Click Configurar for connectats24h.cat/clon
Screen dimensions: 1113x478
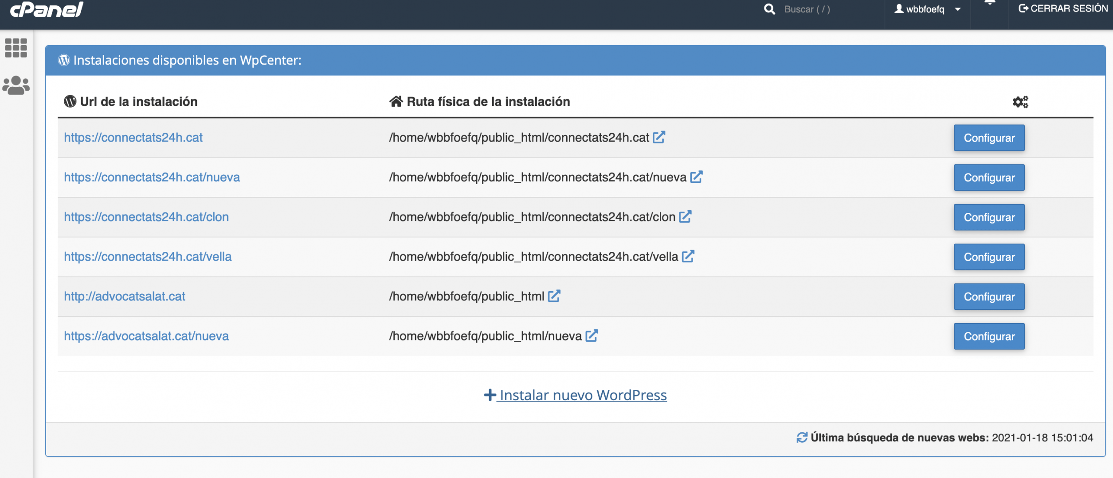tap(989, 217)
